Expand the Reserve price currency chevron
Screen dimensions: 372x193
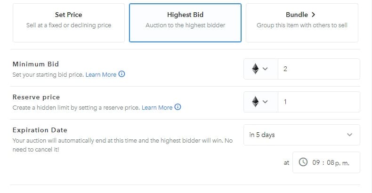tap(265, 102)
